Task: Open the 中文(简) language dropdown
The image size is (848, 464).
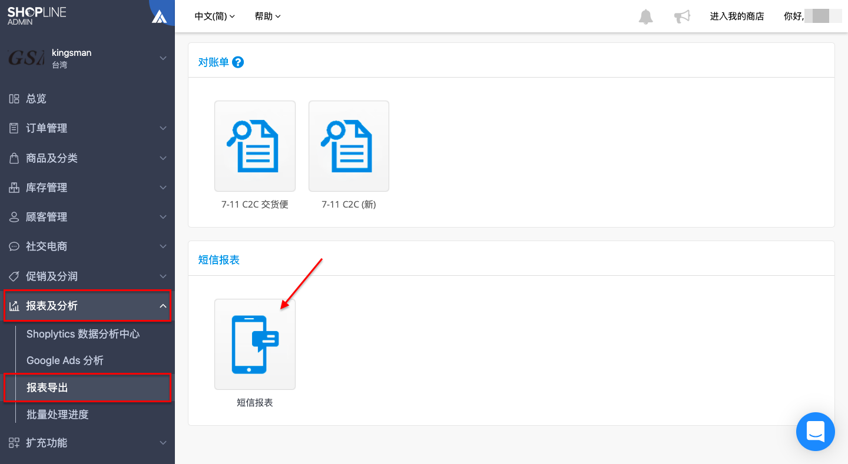Action: (x=215, y=16)
